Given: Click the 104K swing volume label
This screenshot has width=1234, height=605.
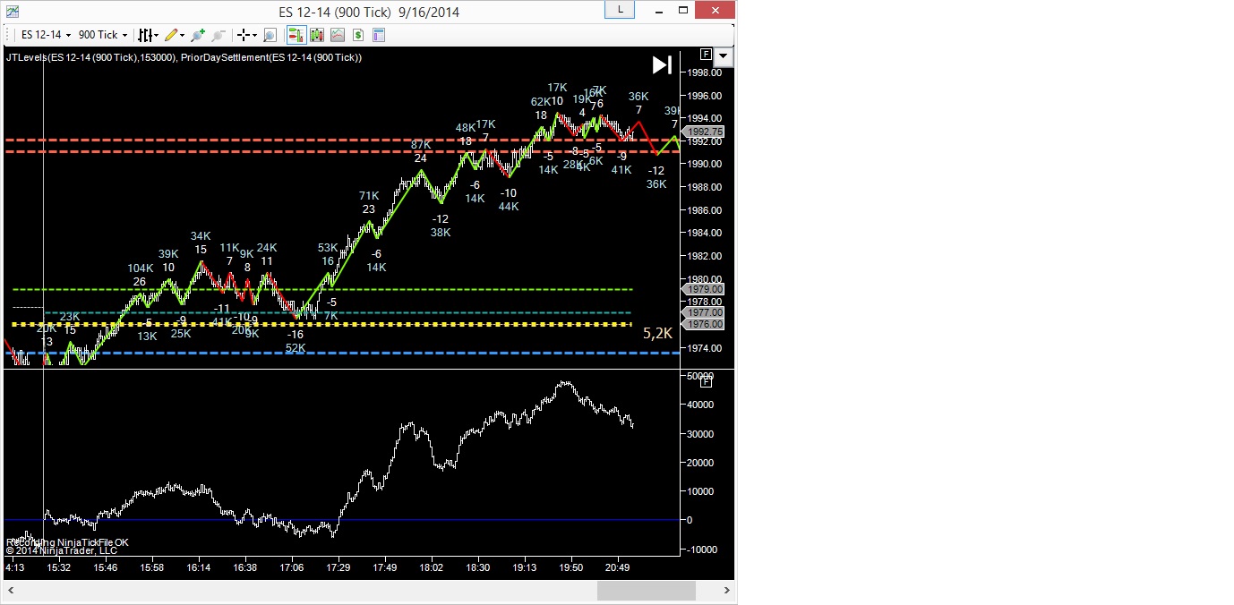Looking at the screenshot, I should [x=140, y=268].
